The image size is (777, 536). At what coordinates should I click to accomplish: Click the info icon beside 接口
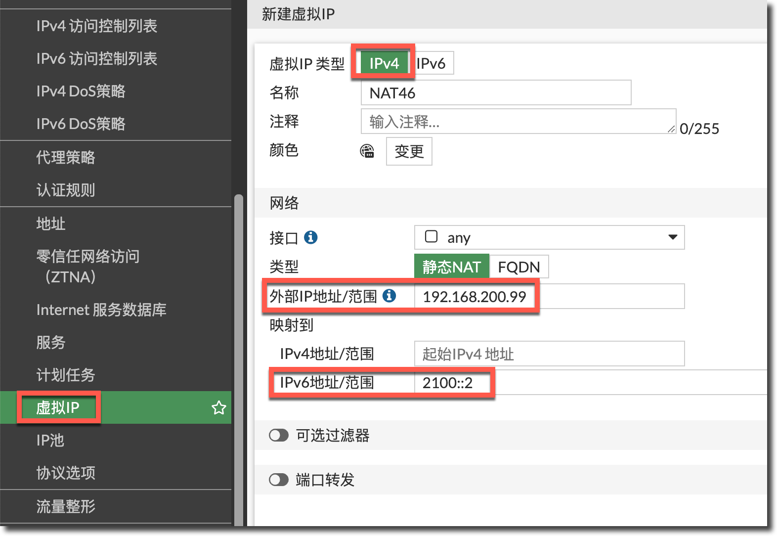pos(310,238)
